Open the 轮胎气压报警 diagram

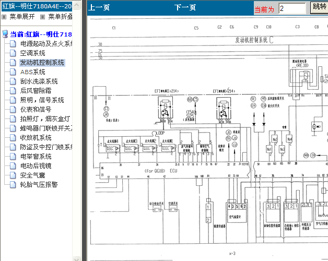pos(39,184)
